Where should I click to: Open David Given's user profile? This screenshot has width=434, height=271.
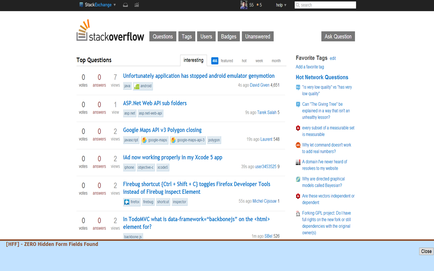pos(260,85)
